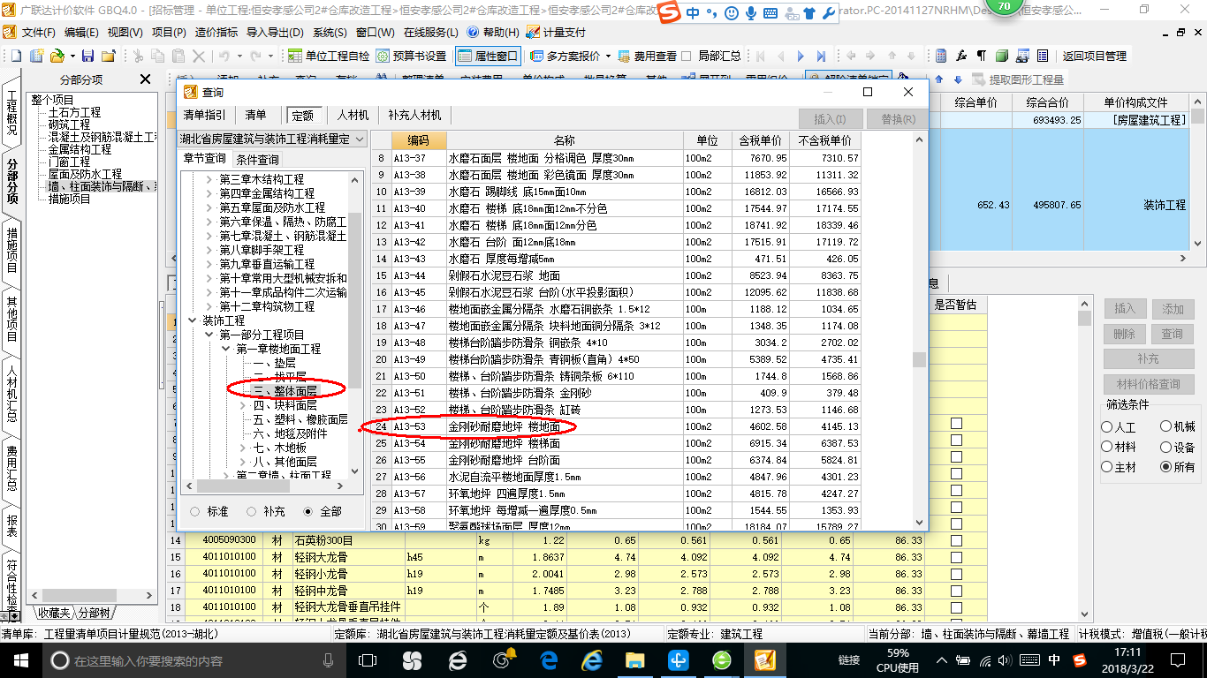Click the Sogou microphone voice input icon

pyautogui.click(x=751, y=13)
